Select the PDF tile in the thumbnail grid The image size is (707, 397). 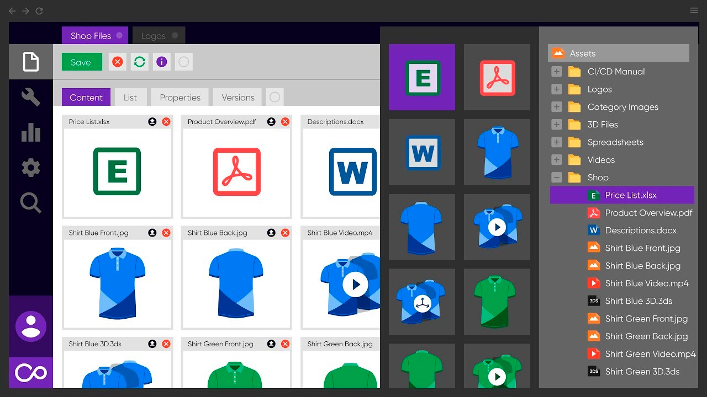click(497, 77)
